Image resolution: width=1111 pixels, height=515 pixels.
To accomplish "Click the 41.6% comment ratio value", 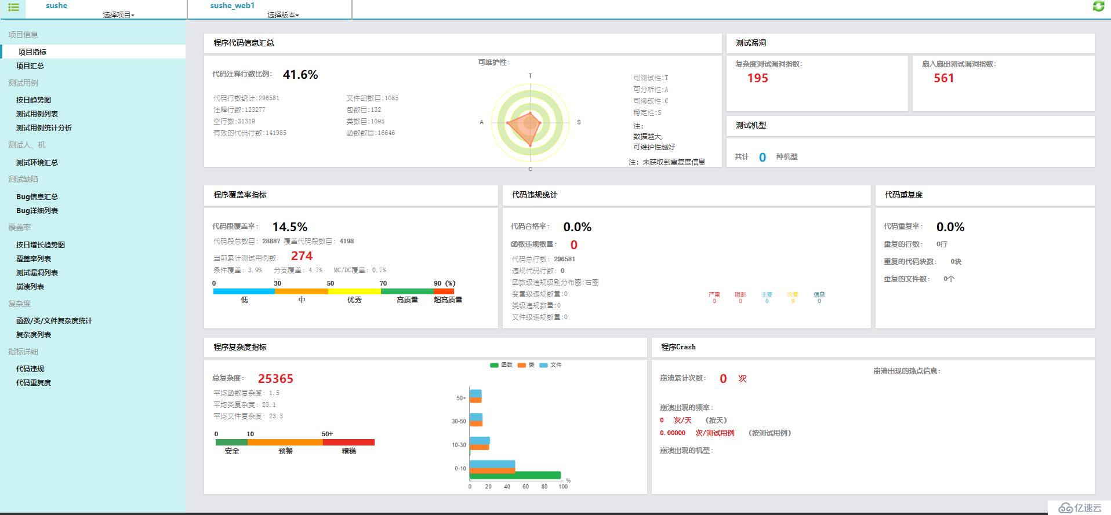I will 300,75.
